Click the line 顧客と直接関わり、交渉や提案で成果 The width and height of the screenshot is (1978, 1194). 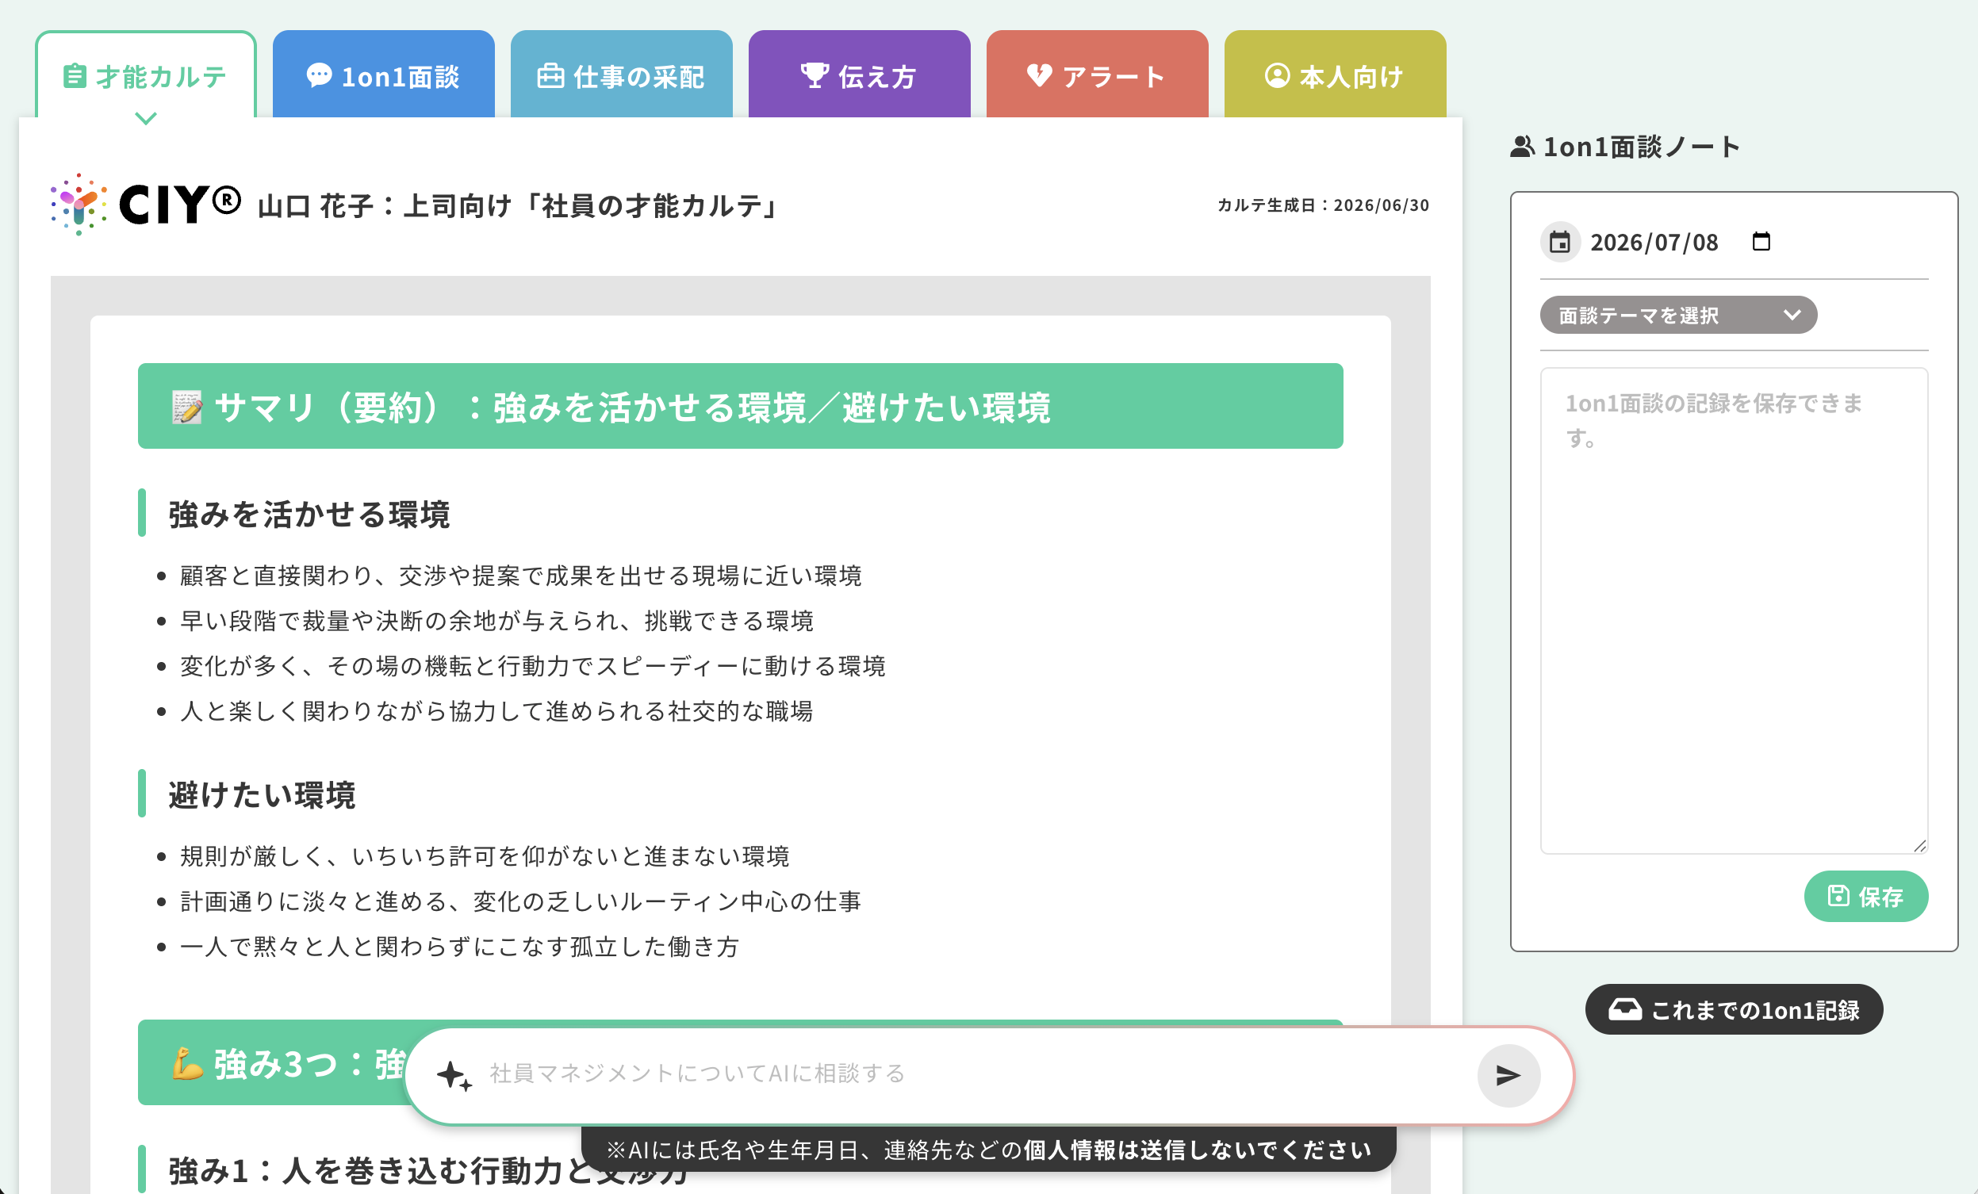[x=520, y=576]
